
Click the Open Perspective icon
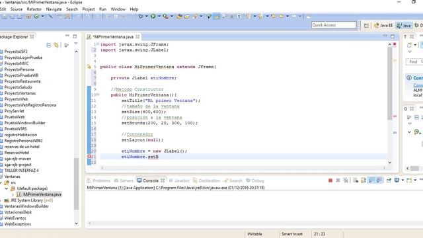pos(366,25)
